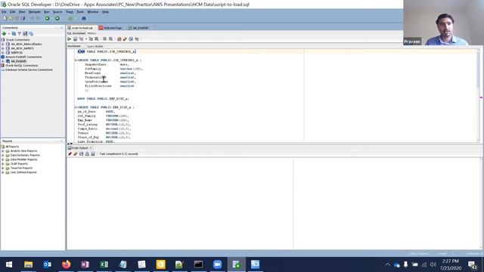Screen dimensions: 484x272
Task: Collapse the CREATE TABLE JOB_OPENINGS_A code fold
Action: pyautogui.click(x=76, y=60)
